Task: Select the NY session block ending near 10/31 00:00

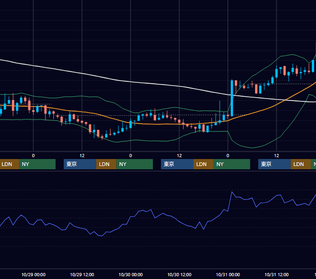Action: tap(232, 164)
